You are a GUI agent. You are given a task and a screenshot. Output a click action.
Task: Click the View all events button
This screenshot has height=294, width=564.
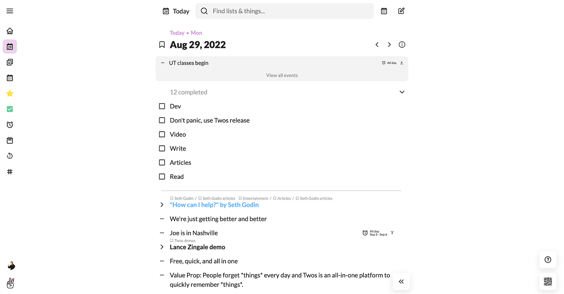(282, 75)
